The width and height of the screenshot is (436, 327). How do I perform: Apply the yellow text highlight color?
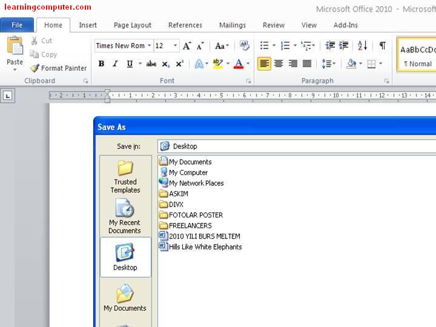pos(218,64)
